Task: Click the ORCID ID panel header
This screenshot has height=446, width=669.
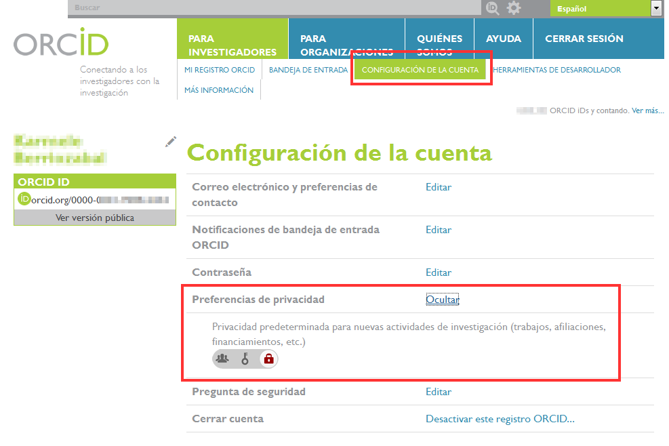Action: click(x=95, y=182)
